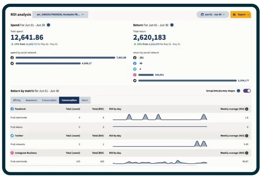
Task: Click Instagram Business weekly average info icon
Action: (x=247, y=153)
